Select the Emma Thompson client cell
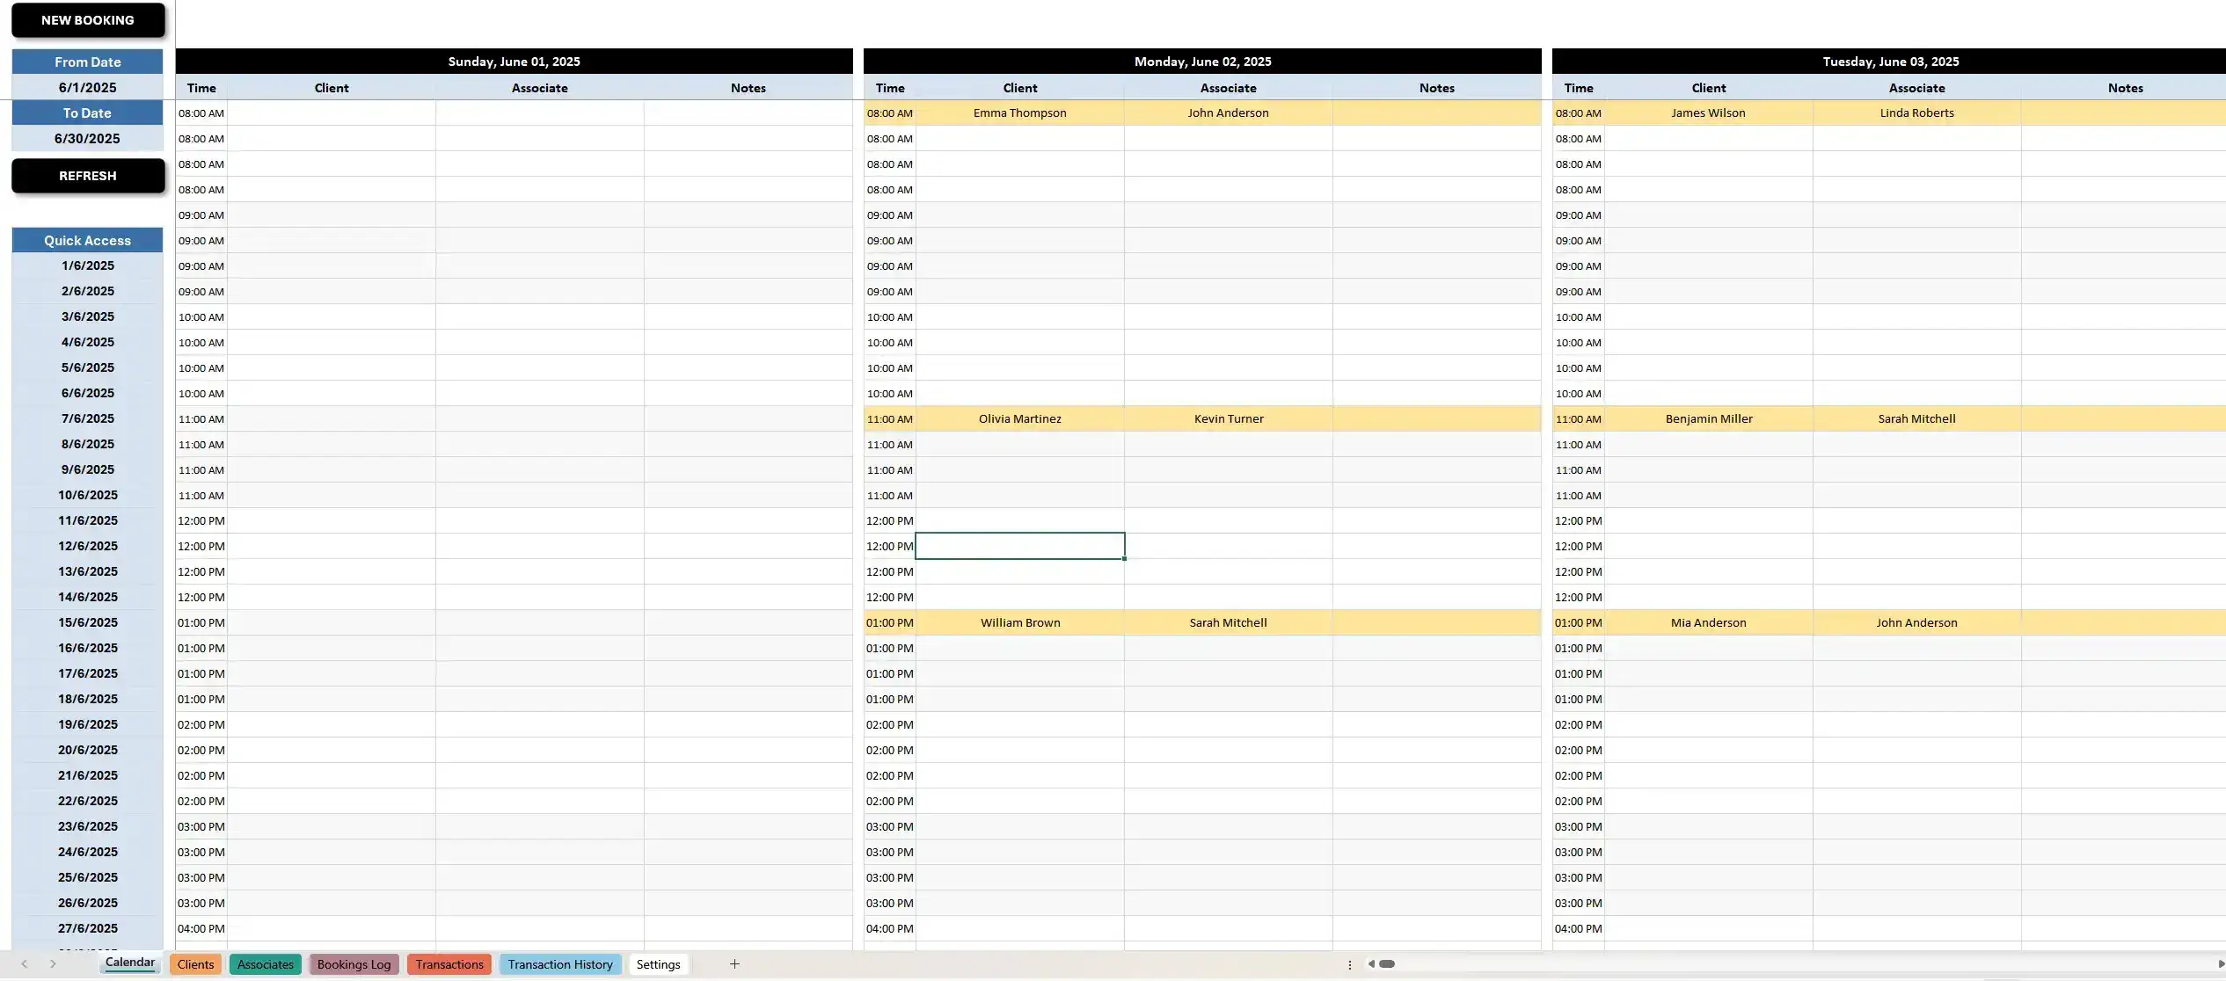This screenshot has width=2226, height=981. (1020, 113)
